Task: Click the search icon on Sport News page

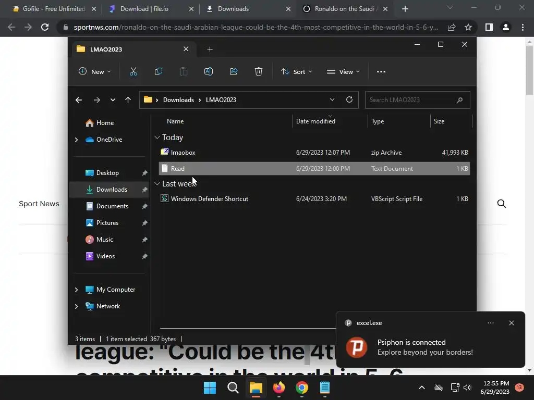Action: (501, 204)
